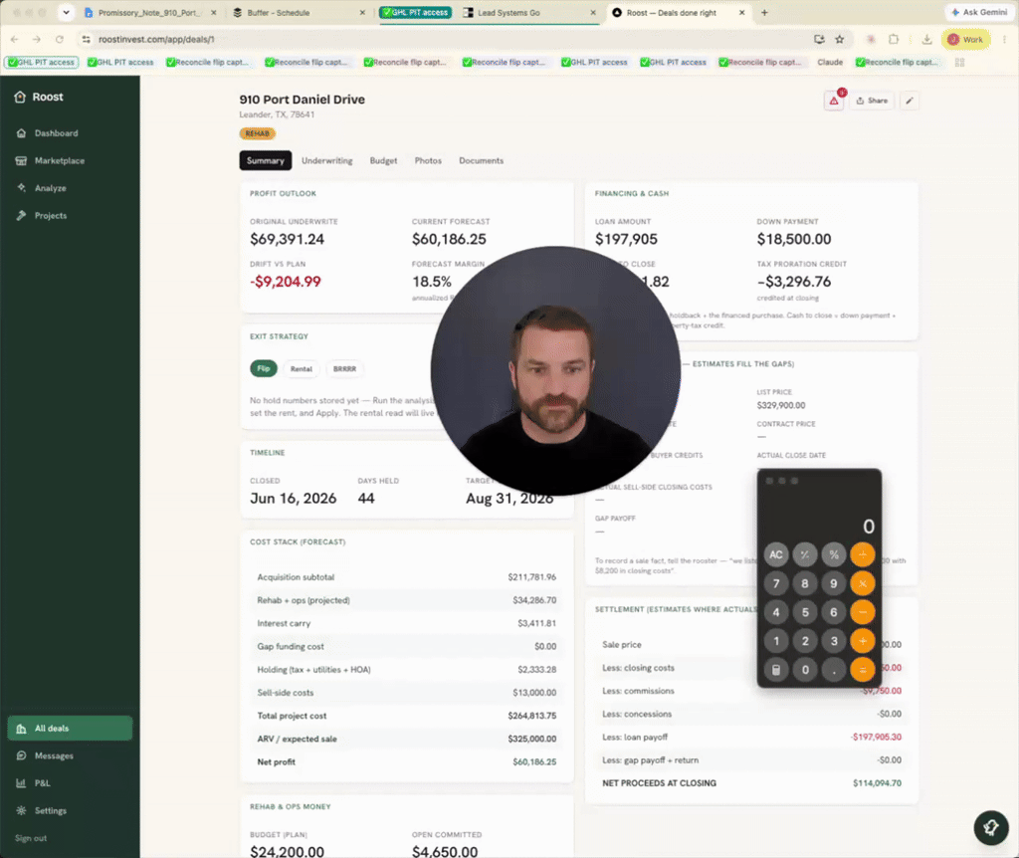Screen dimensions: 1019x858
Task: Open a new browser tab
Action: 764,12
